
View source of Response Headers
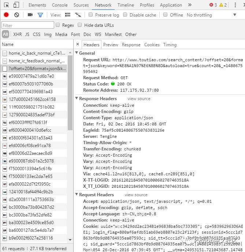139,99
